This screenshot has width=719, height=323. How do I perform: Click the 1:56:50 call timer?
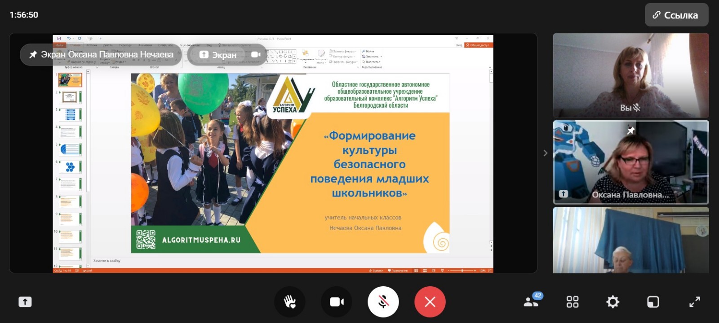coord(24,15)
